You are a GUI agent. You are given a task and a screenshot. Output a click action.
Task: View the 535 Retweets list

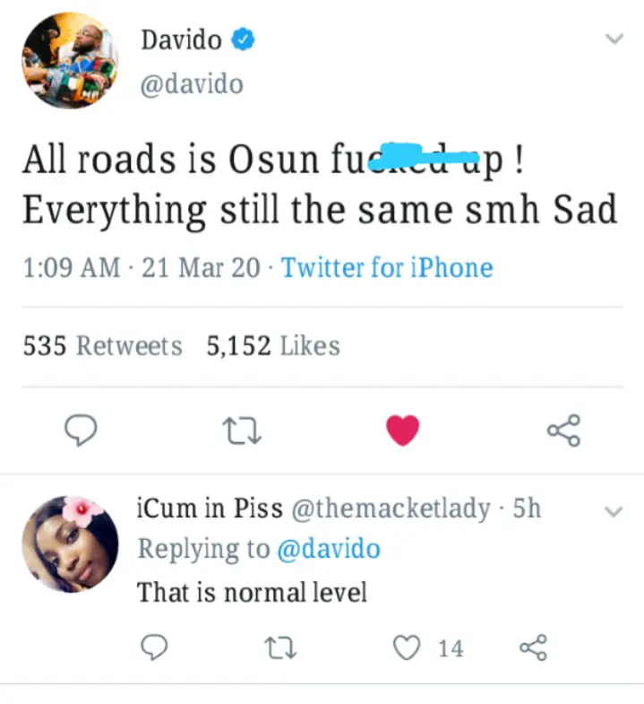(x=103, y=345)
